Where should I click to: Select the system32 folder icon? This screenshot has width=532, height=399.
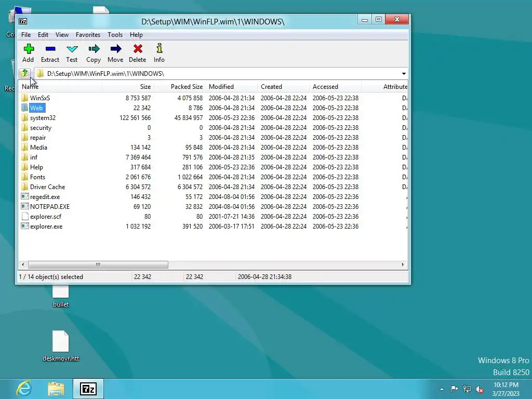24,118
